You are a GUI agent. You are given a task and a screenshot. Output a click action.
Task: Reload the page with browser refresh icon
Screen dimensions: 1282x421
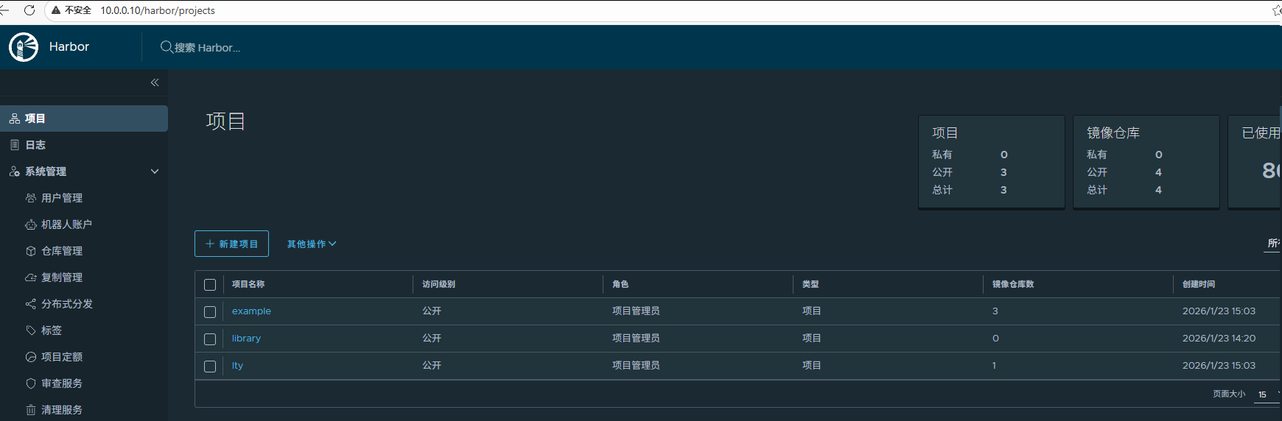click(29, 10)
